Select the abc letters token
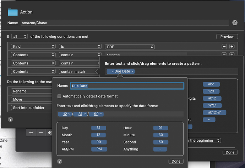 click(x=211, y=84)
